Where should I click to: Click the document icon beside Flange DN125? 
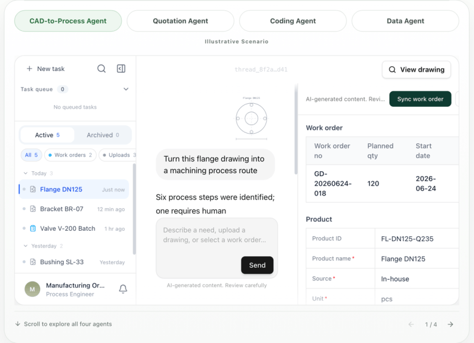33,189
